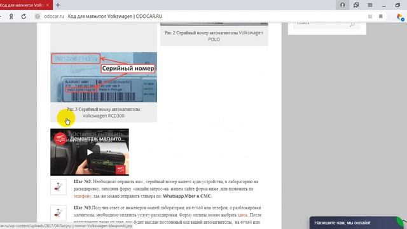Click the Шаг №2 step icon

(59, 187)
